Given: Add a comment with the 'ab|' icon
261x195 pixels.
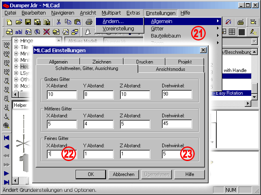Looking at the screenshot, I should [18, 32].
